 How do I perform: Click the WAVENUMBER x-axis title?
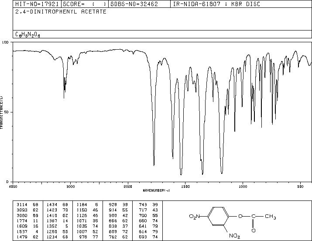(x=156, y=190)
